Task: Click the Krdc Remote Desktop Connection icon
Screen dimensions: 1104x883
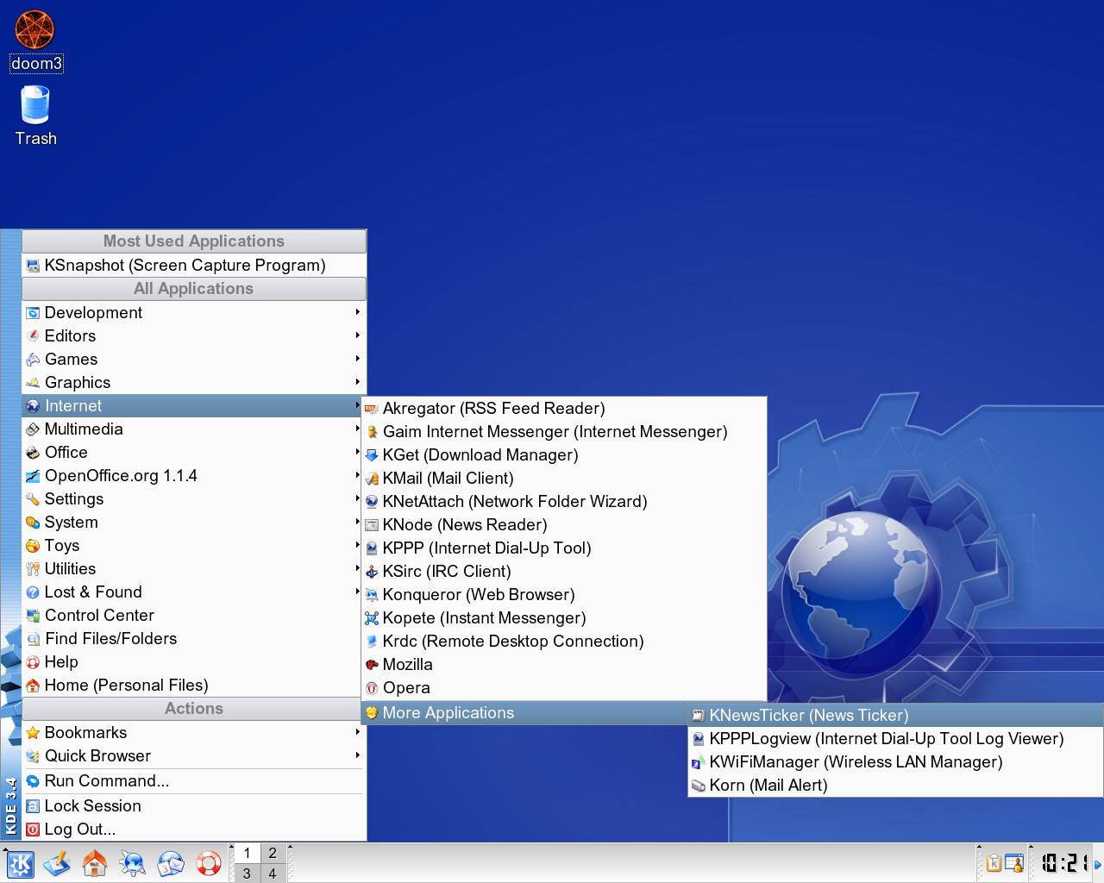Action: pos(372,642)
